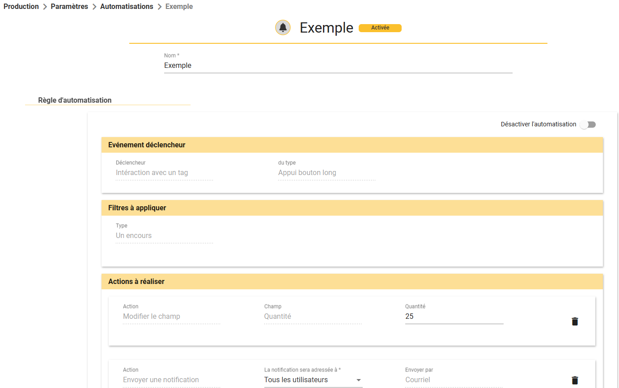619x388 pixels.
Task: Open the Envoyer par field Courriel
Action: click(x=454, y=380)
